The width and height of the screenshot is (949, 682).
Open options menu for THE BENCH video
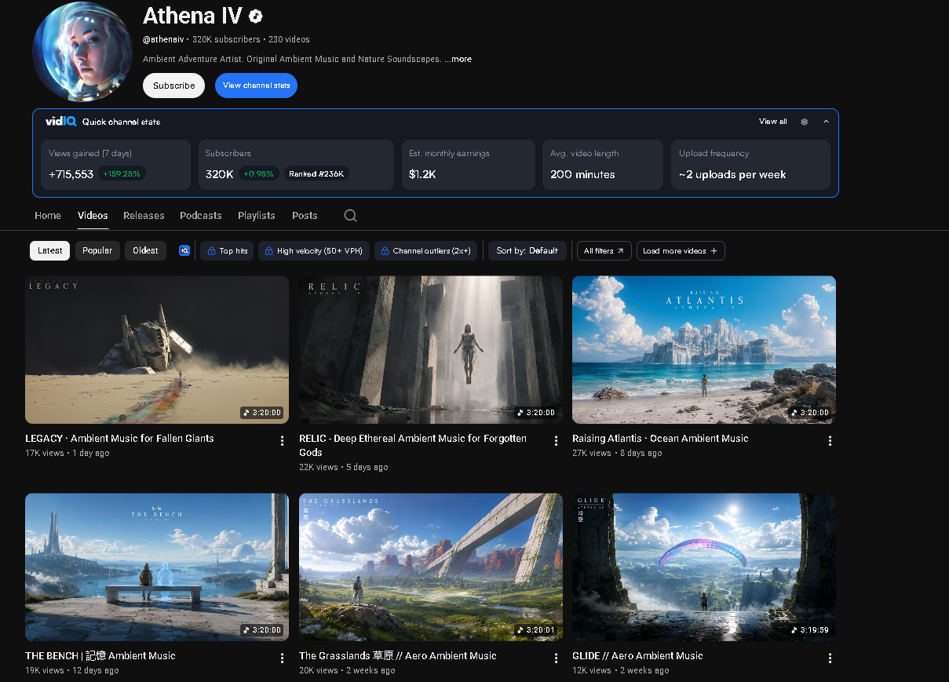point(282,658)
